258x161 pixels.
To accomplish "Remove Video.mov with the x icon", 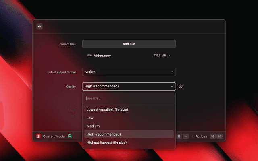I will (x=169, y=56).
